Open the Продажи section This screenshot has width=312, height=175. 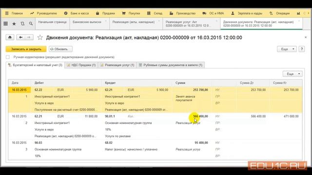105,13
